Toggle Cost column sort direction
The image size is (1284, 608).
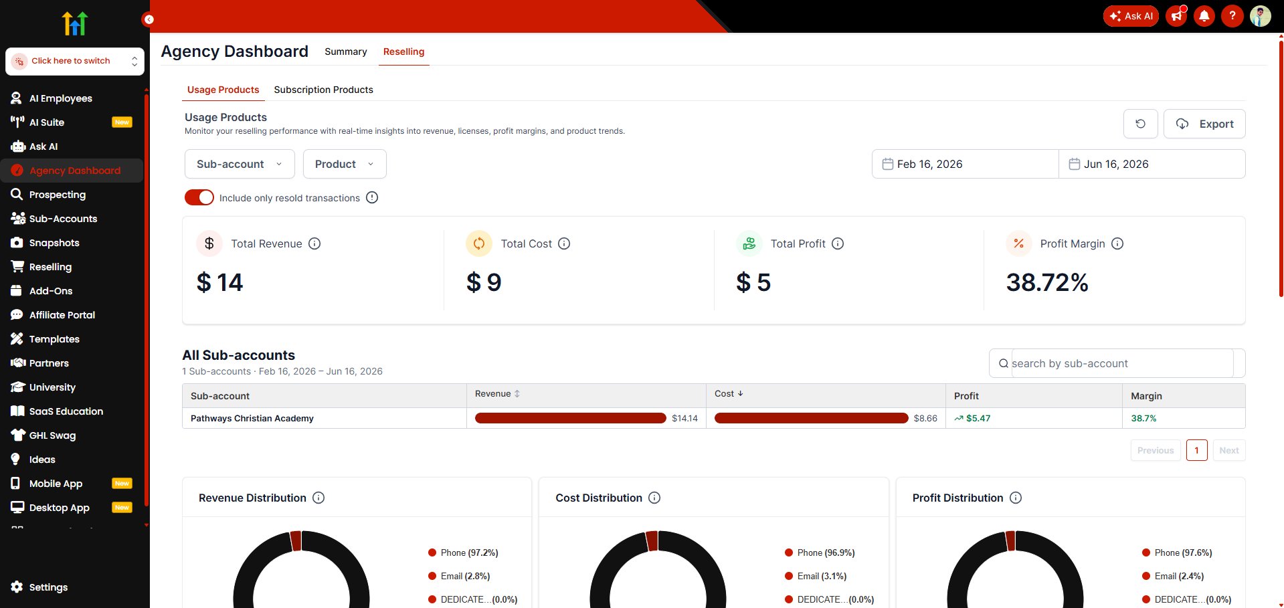click(740, 393)
